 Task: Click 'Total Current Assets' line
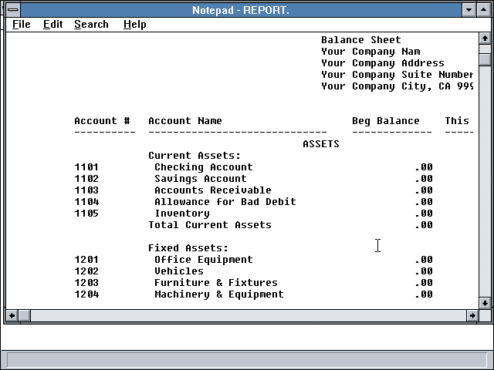(210, 225)
